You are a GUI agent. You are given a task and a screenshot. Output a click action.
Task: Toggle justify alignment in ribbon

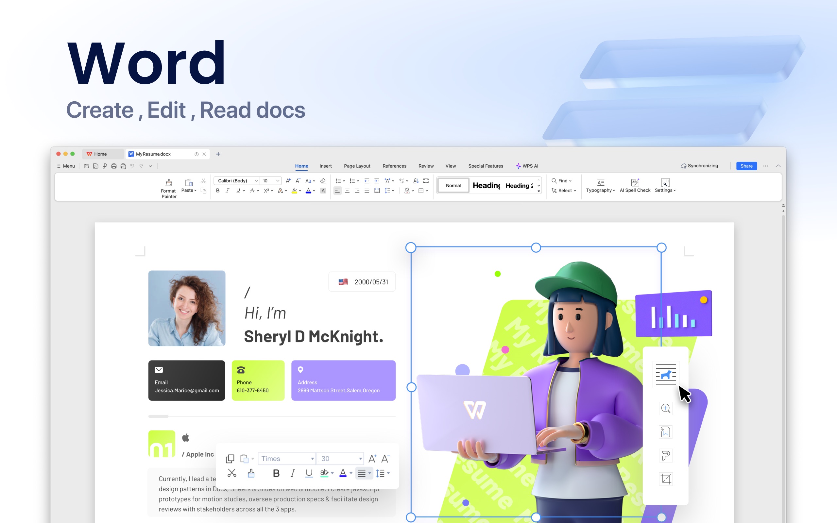[367, 191]
